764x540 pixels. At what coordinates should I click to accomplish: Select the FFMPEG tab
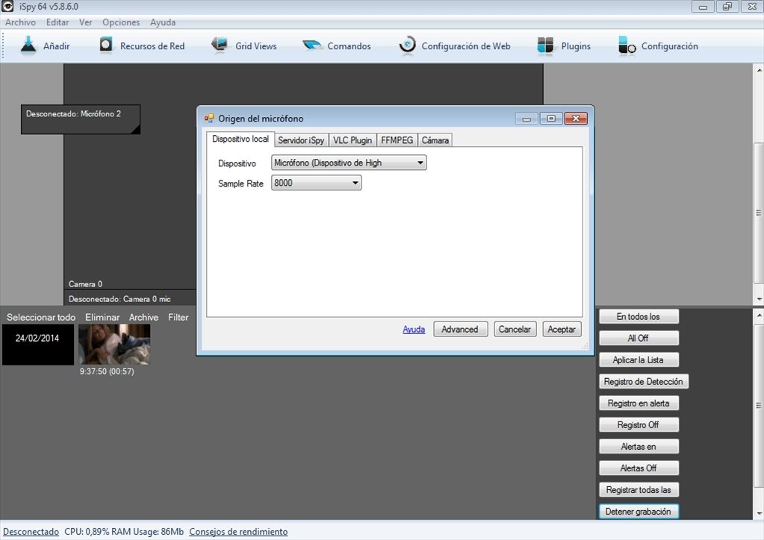pos(397,140)
